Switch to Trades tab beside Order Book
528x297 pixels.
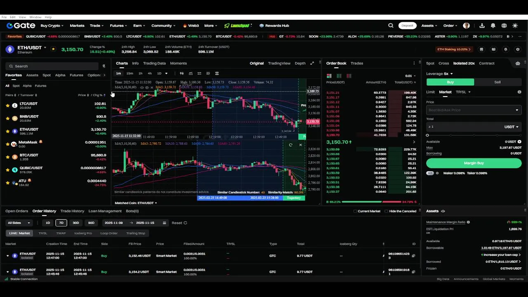coord(357,63)
